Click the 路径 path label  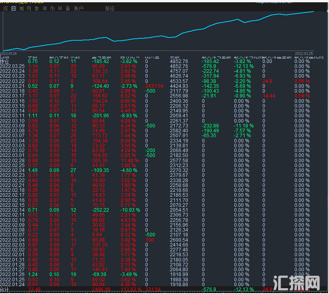[110, 9]
